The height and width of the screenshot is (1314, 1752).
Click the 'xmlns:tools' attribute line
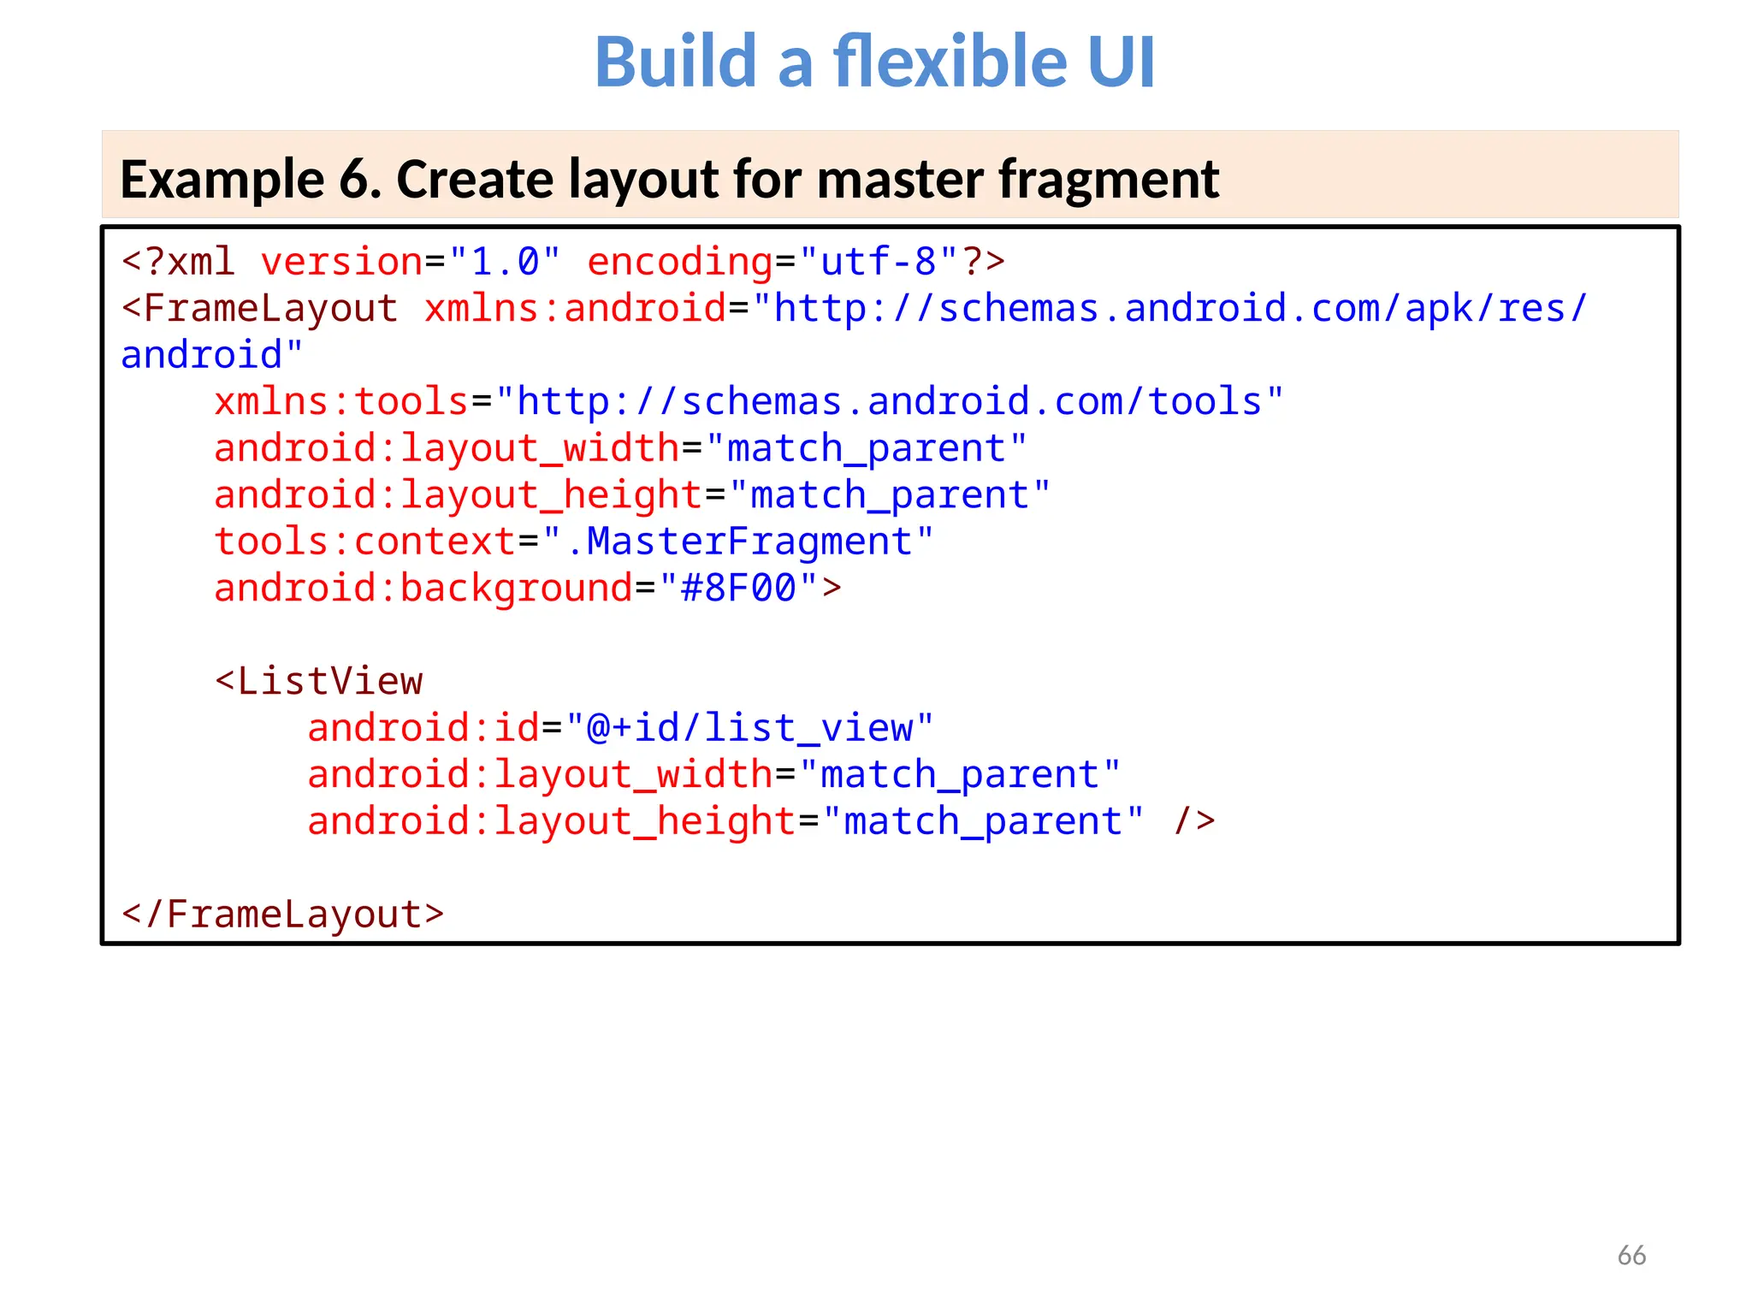pos(749,401)
